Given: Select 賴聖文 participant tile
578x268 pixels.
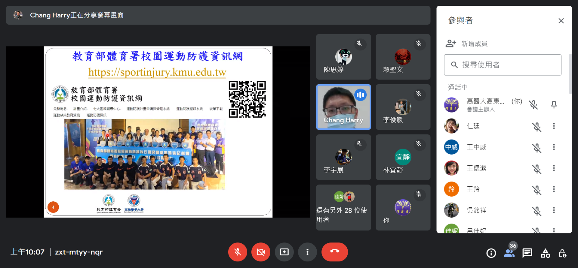Looking at the screenshot, I should tap(403, 57).
